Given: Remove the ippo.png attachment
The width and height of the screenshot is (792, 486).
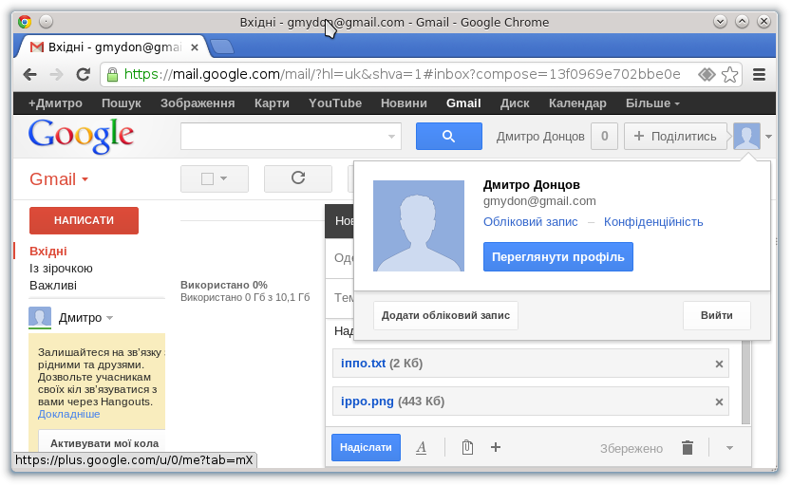Looking at the screenshot, I should tap(719, 402).
